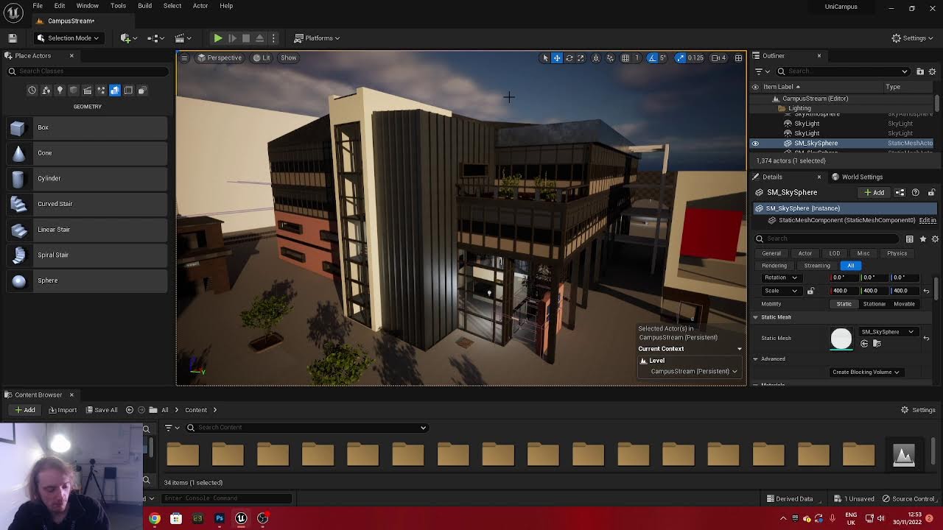The image size is (943, 530).
Task: Select the Lights category bulb icon
Action: pyautogui.click(x=60, y=90)
